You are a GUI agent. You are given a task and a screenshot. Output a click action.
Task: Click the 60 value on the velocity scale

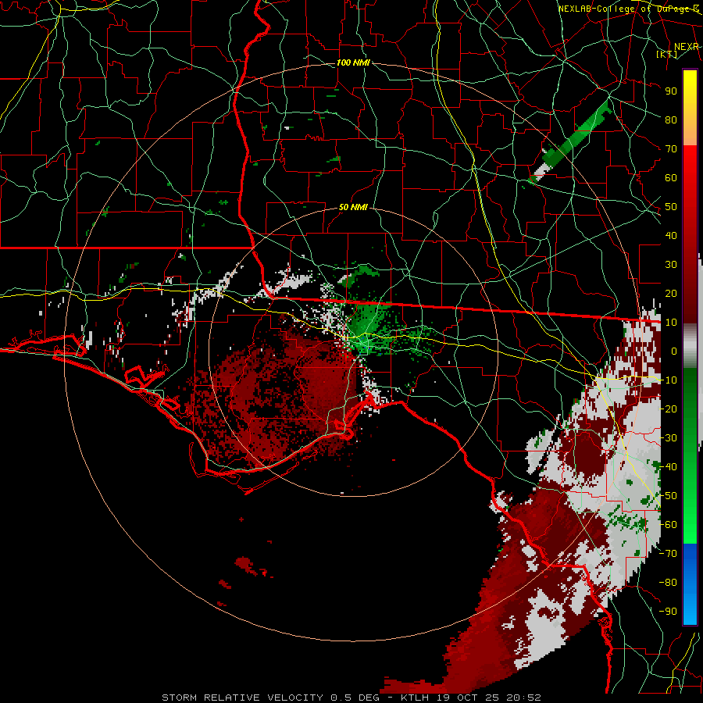(671, 177)
